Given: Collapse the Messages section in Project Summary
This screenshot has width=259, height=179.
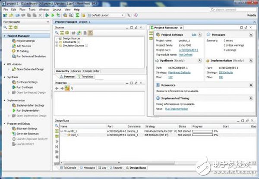Looking at the screenshot, I should 251,34.
